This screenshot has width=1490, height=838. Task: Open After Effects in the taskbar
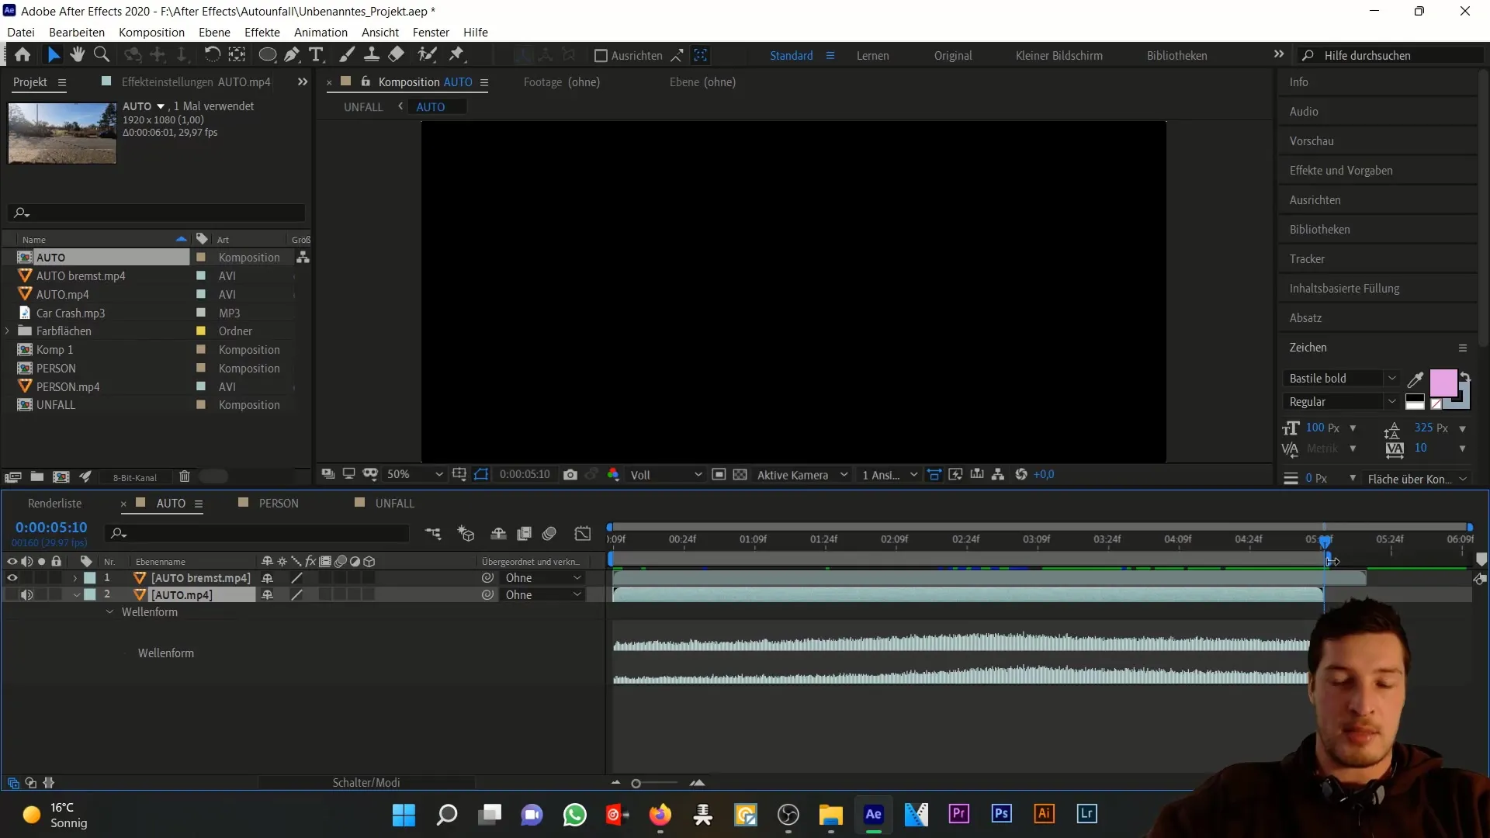[873, 815]
